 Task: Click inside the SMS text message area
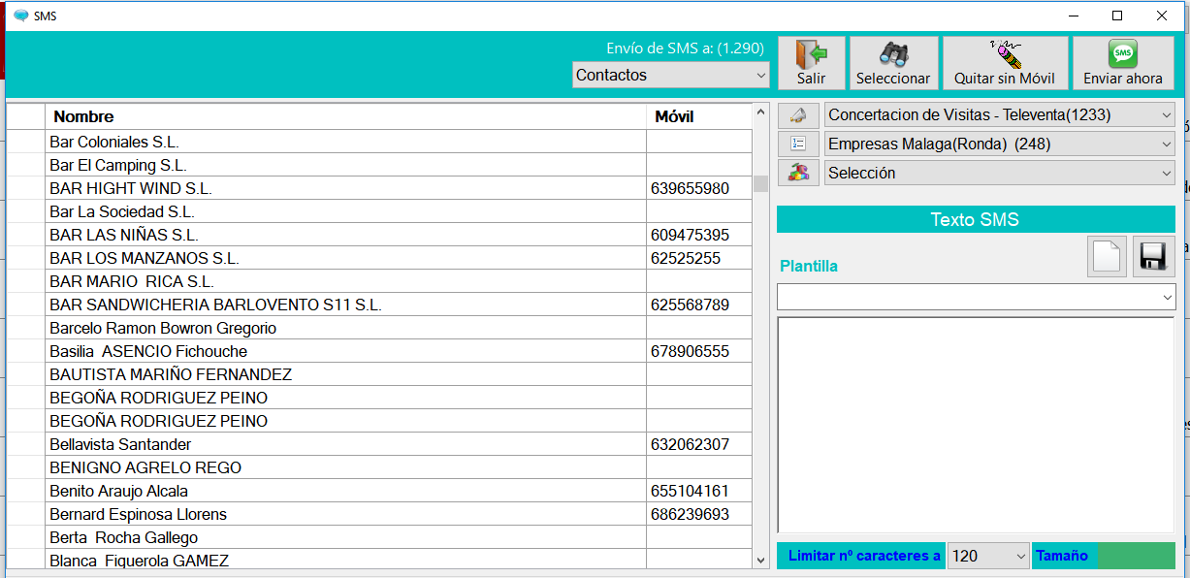[976, 424]
